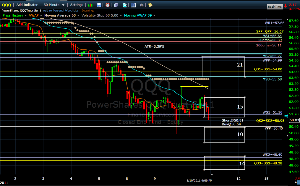Screen dimensions: 300x186
Task: Select the 'WS1=51.16' level label
Action: (x=272, y=112)
